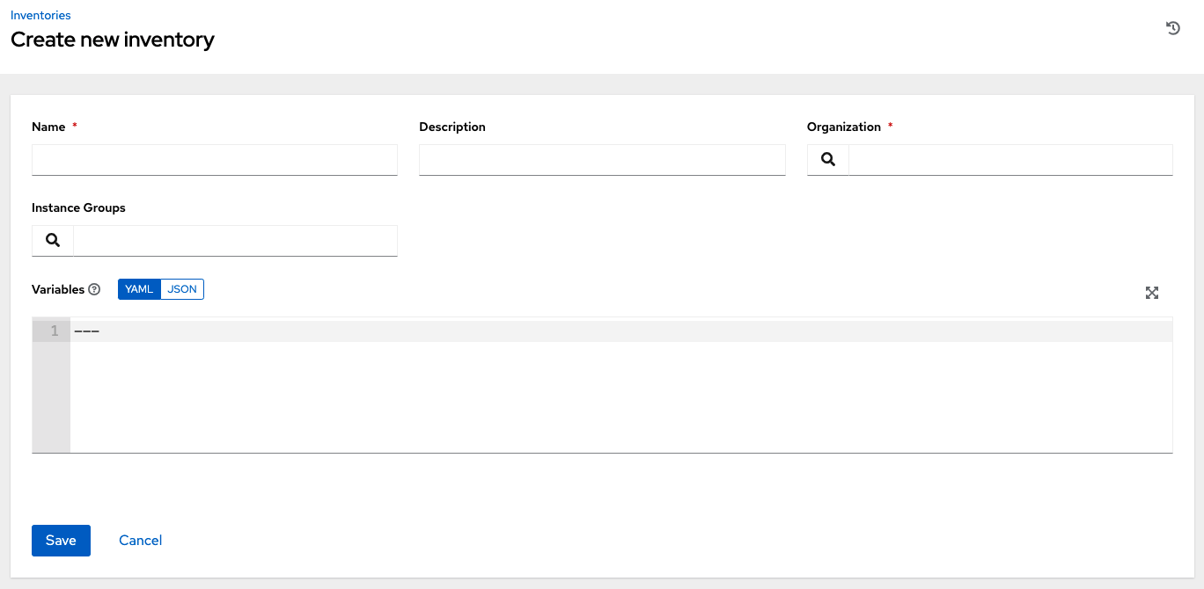Cancel inventory creation
Viewport: 1204px width, 589px height.
(x=141, y=541)
